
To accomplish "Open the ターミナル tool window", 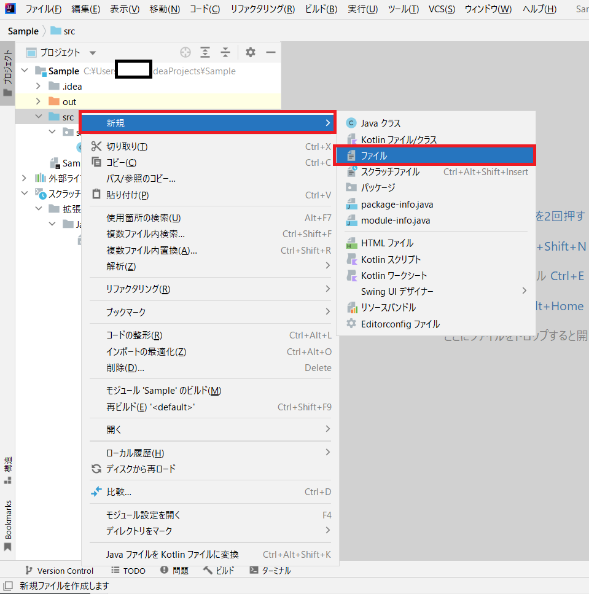I will click(x=270, y=571).
